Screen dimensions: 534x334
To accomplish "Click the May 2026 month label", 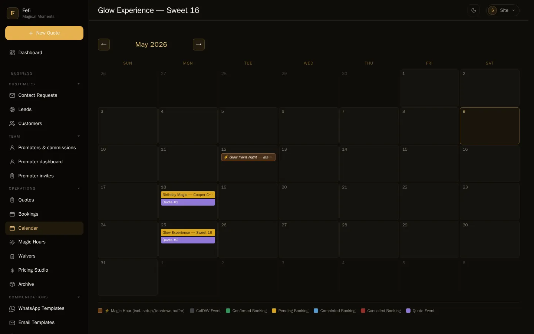I will [151, 45].
